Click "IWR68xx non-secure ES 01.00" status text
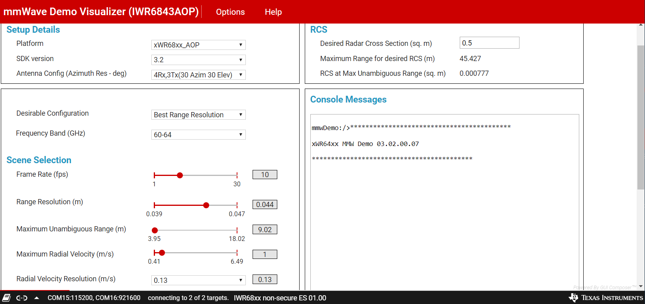Viewport: 645px width, 304px height. coord(280,298)
